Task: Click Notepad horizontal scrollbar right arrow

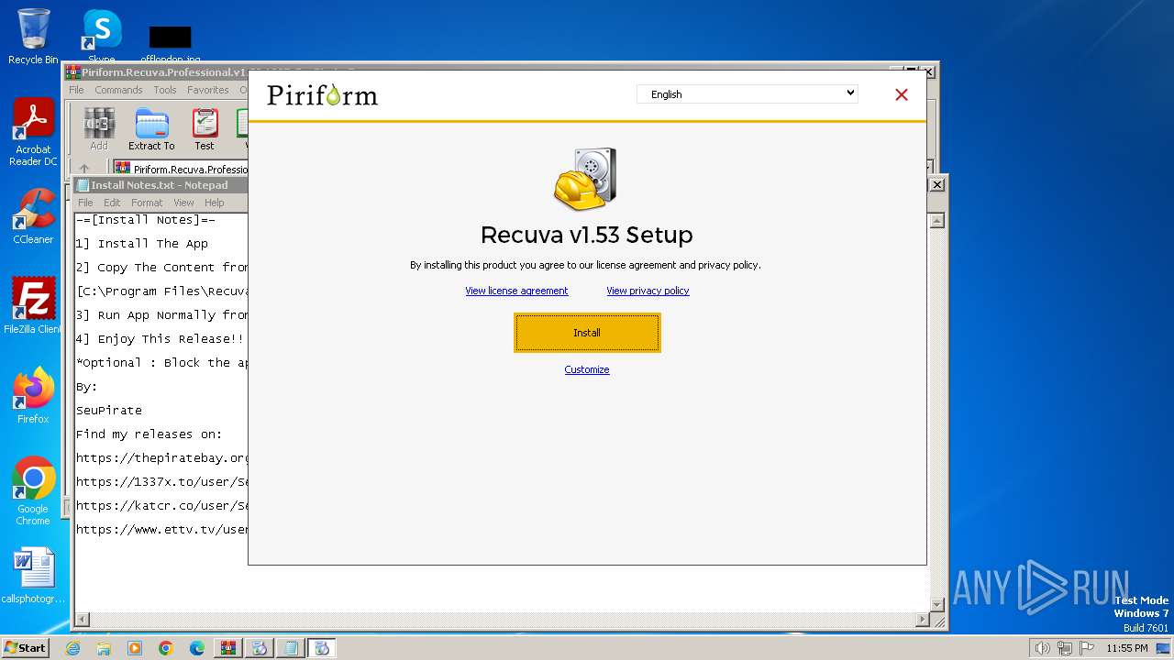Action: tap(923, 621)
